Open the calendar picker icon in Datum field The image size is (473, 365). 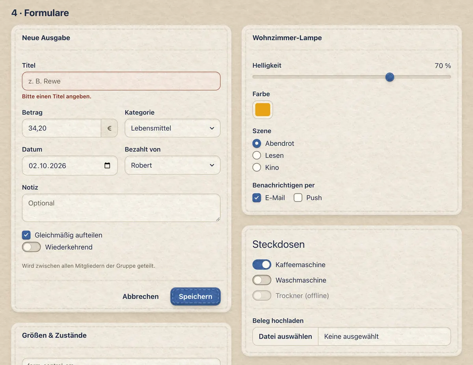[x=107, y=166]
